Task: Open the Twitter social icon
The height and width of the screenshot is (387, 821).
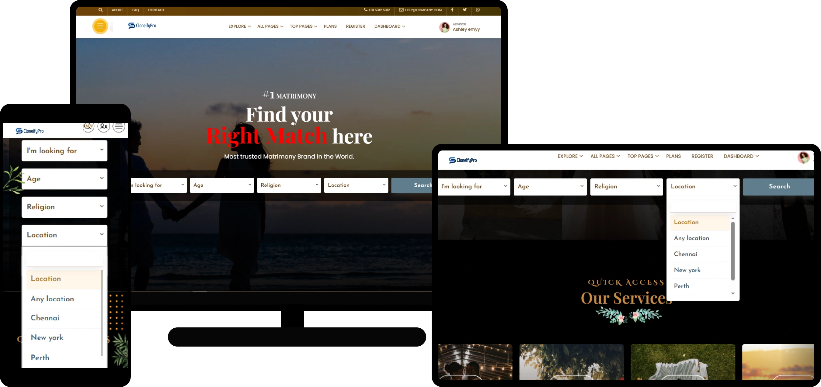Action: 465,10
